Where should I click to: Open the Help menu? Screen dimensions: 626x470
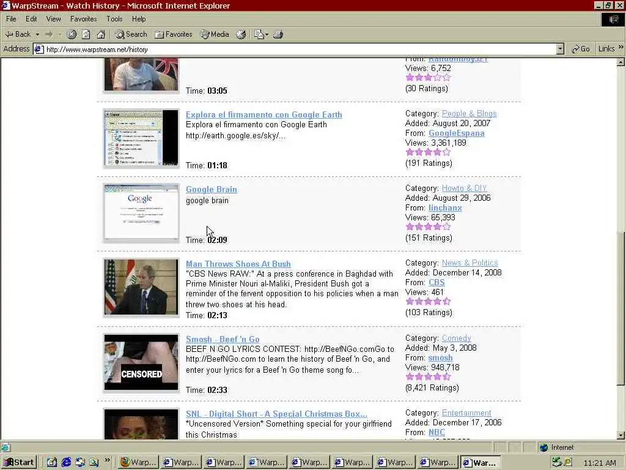pos(139,19)
